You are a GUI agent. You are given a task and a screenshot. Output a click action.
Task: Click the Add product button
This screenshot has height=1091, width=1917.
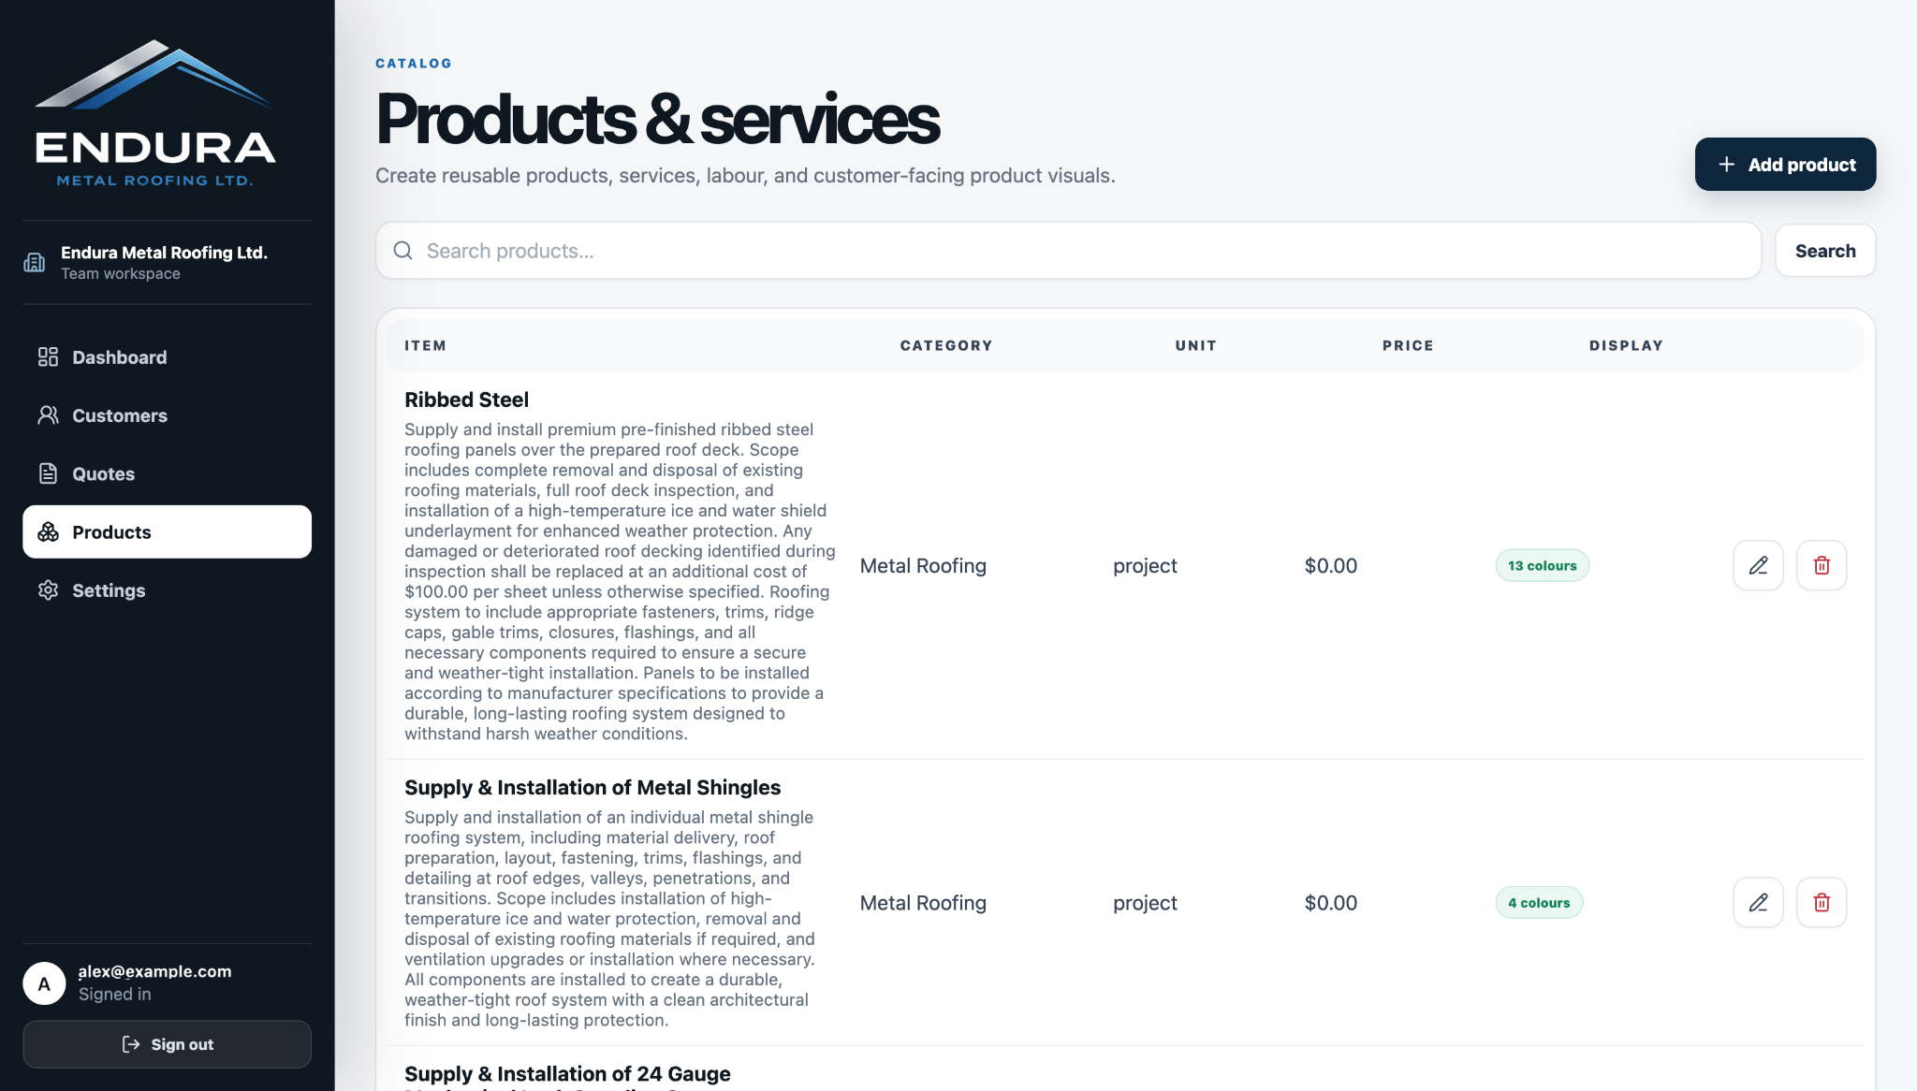pos(1785,165)
